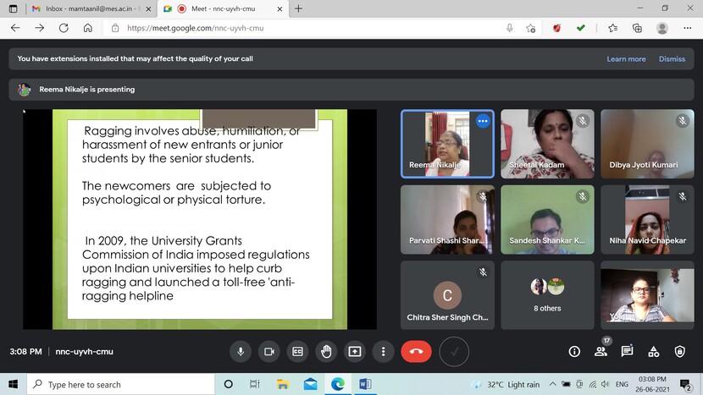
Task: Open the Edge Settings and more menu
Action: [687, 28]
